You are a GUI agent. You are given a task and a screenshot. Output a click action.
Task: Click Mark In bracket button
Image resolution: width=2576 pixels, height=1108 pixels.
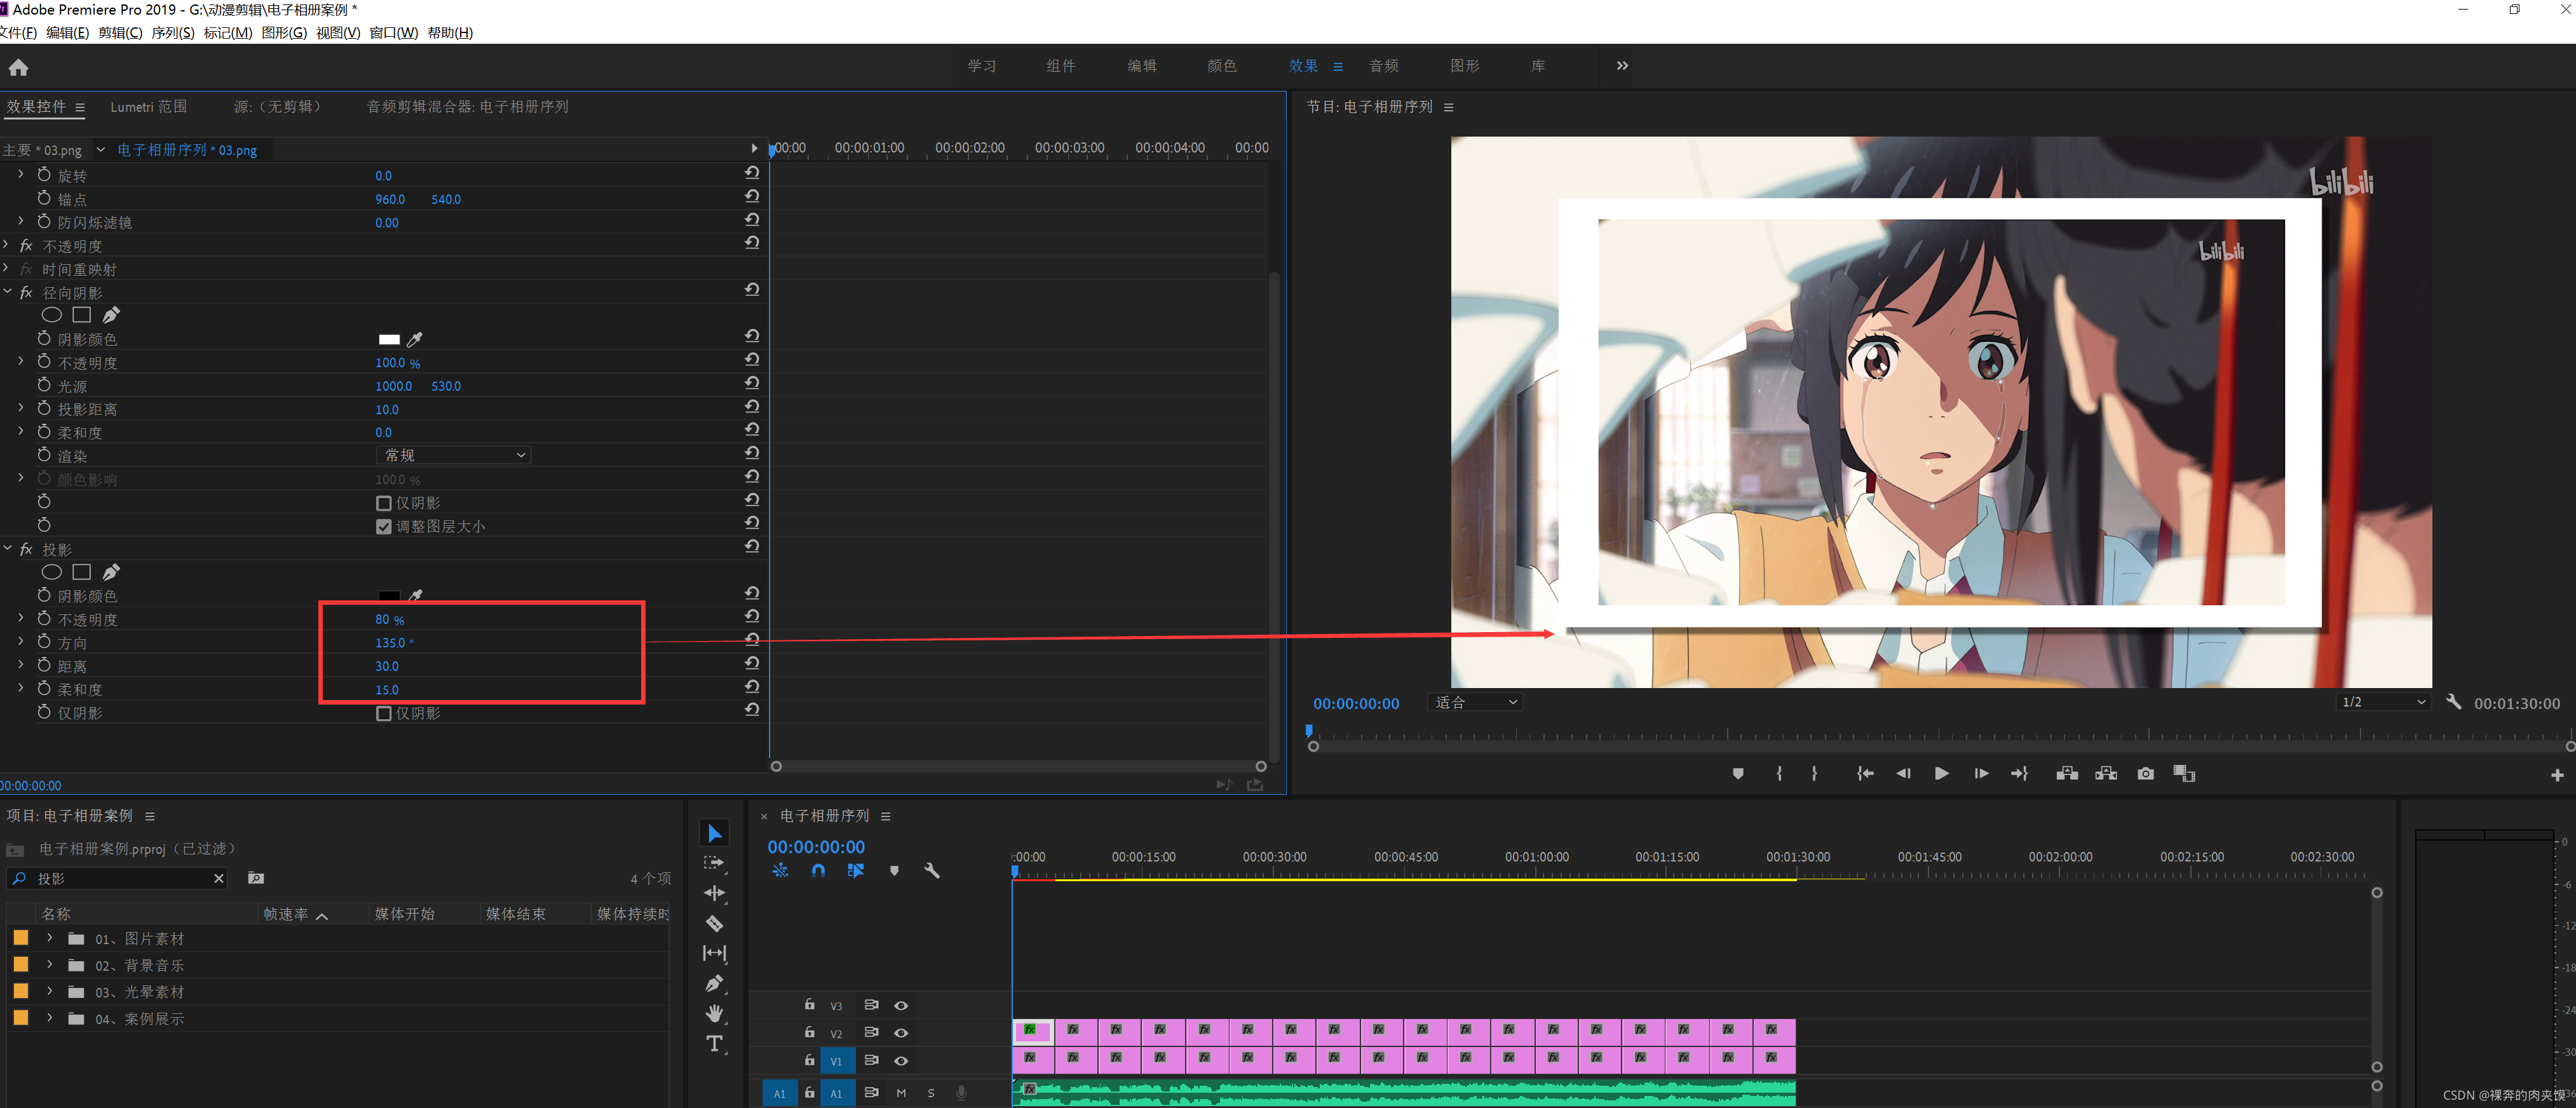pos(1779,773)
